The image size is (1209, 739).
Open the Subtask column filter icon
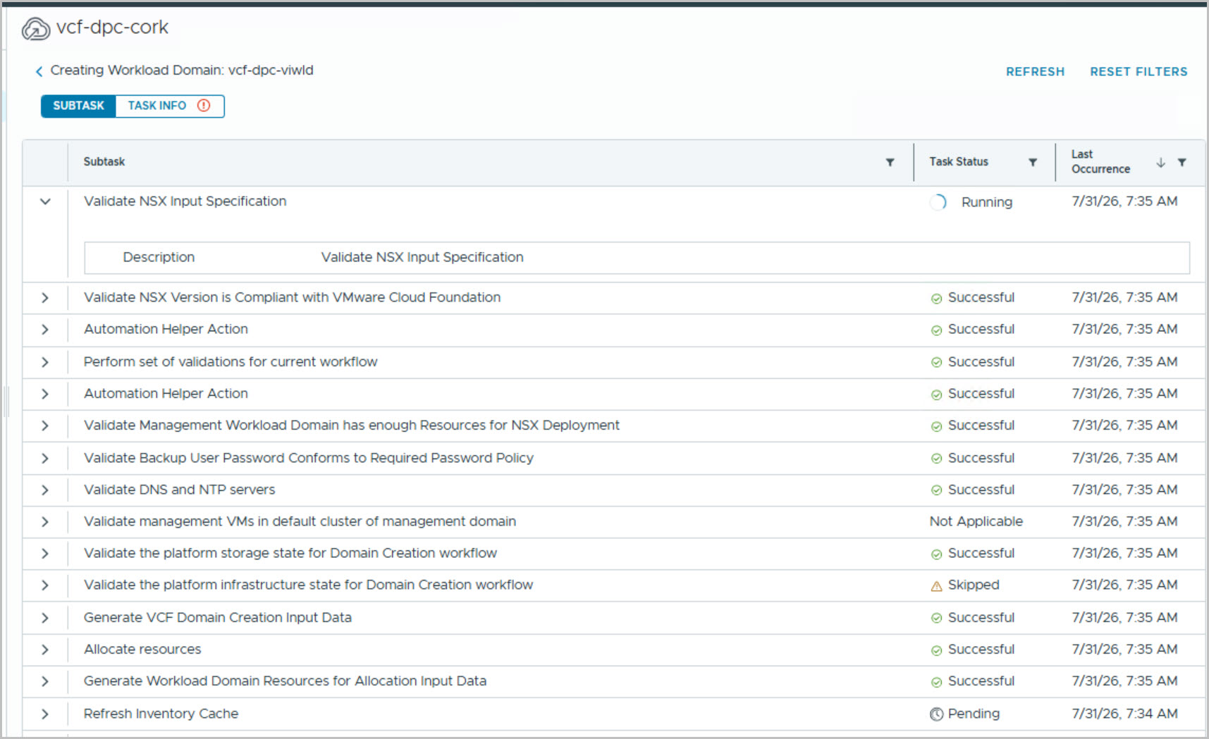click(x=890, y=163)
